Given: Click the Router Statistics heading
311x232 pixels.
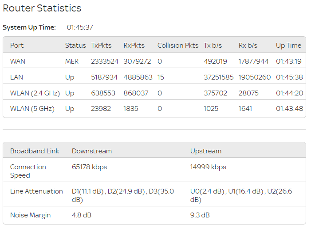Looking at the screenshot, I should 42,8.
